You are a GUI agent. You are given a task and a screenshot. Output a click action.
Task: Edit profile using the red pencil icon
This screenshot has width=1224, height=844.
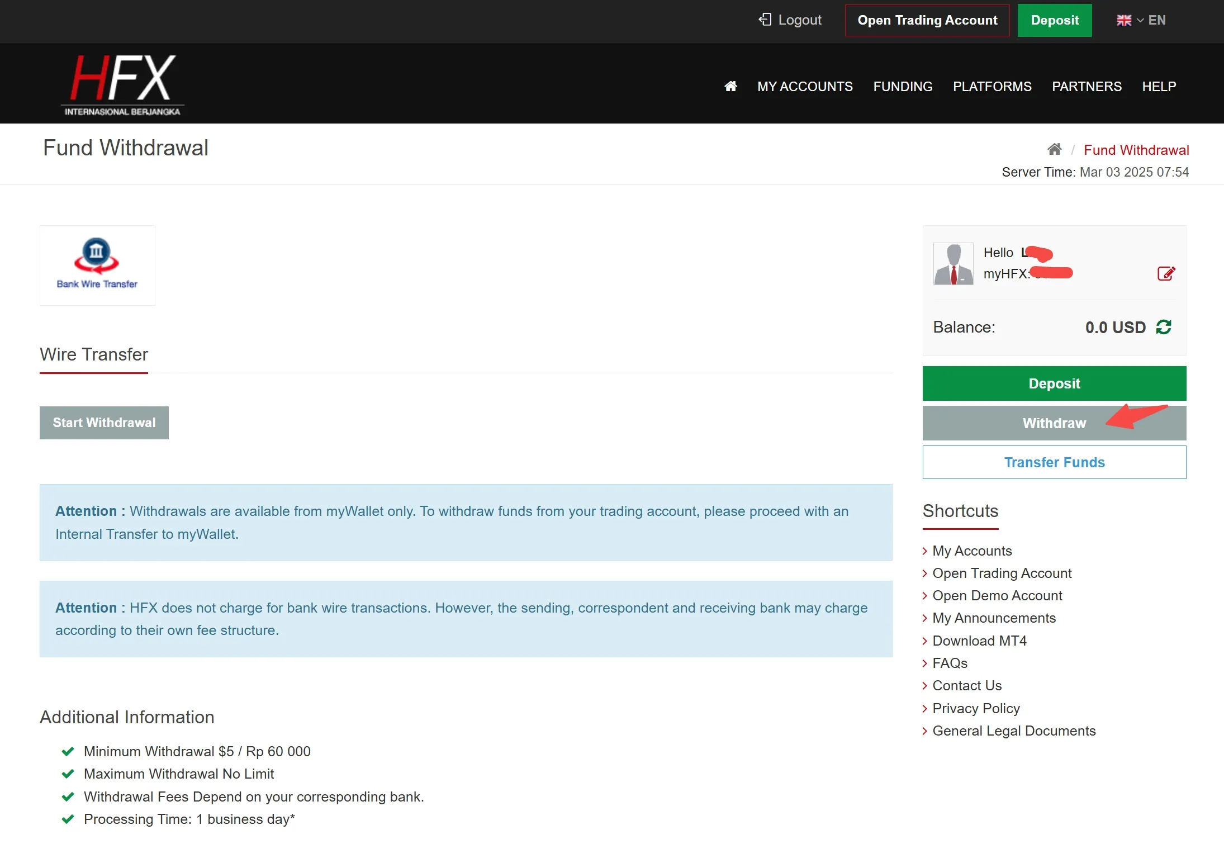(x=1166, y=273)
